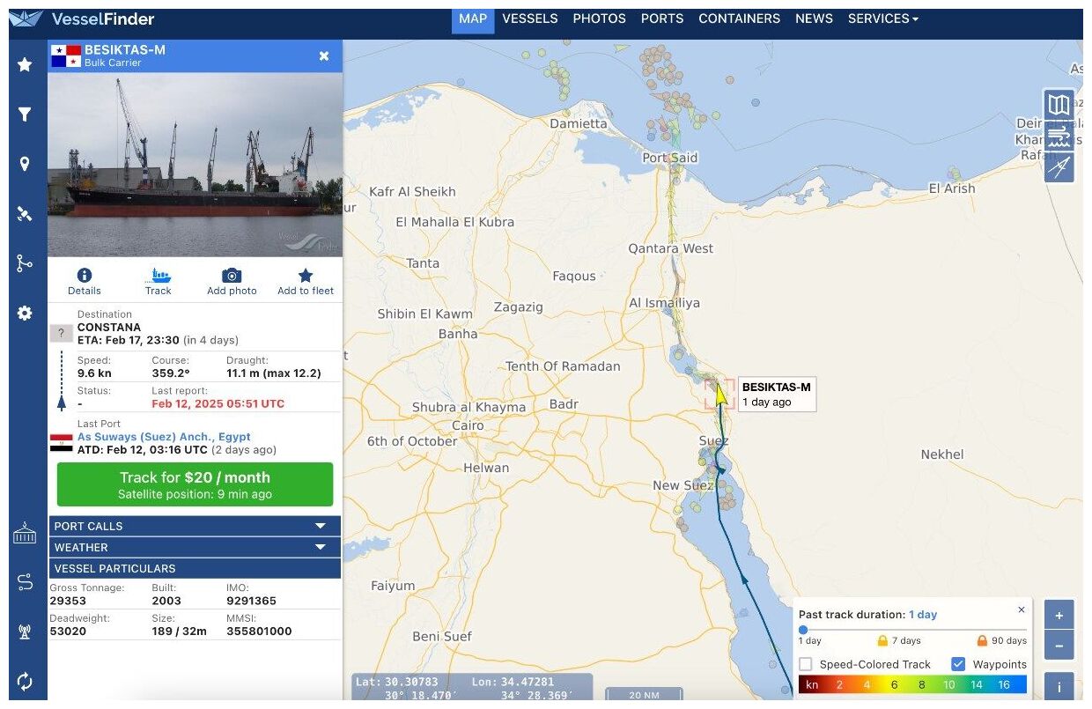Open the VESSELS menu item

[530, 18]
